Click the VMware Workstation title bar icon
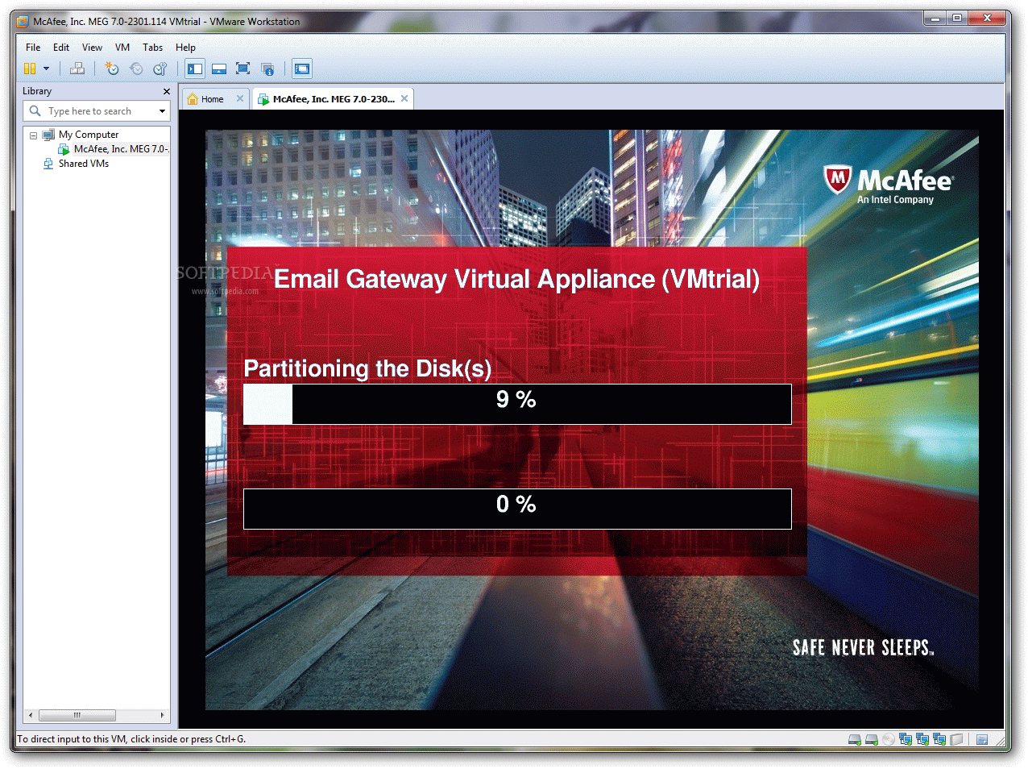 [x=23, y=22]
